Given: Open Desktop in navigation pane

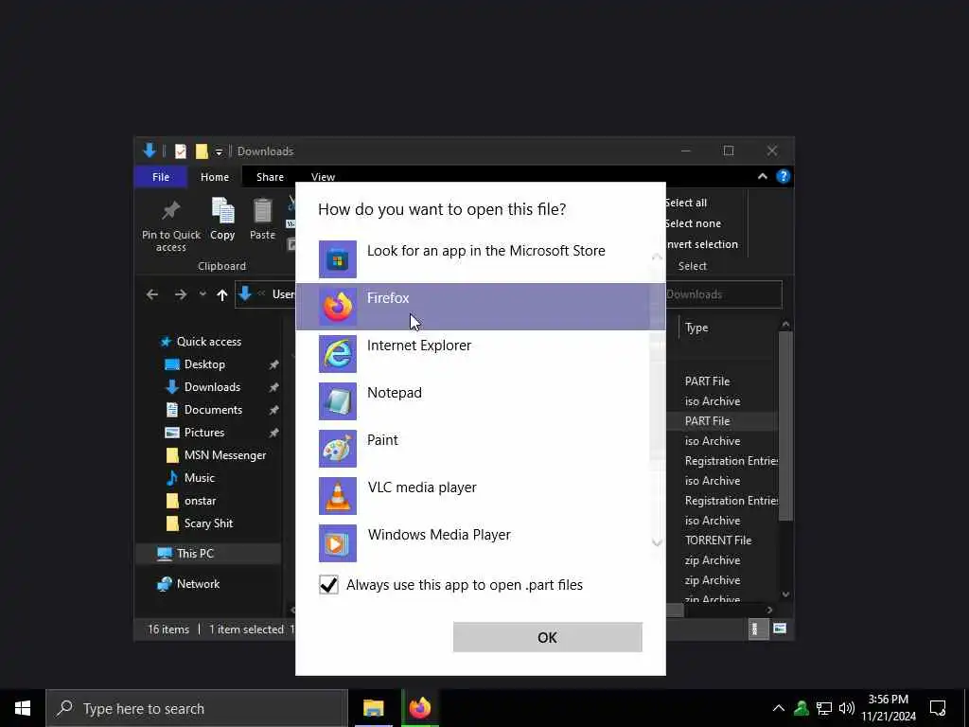Looking at the screenshot, I should [x=204, y=364].
